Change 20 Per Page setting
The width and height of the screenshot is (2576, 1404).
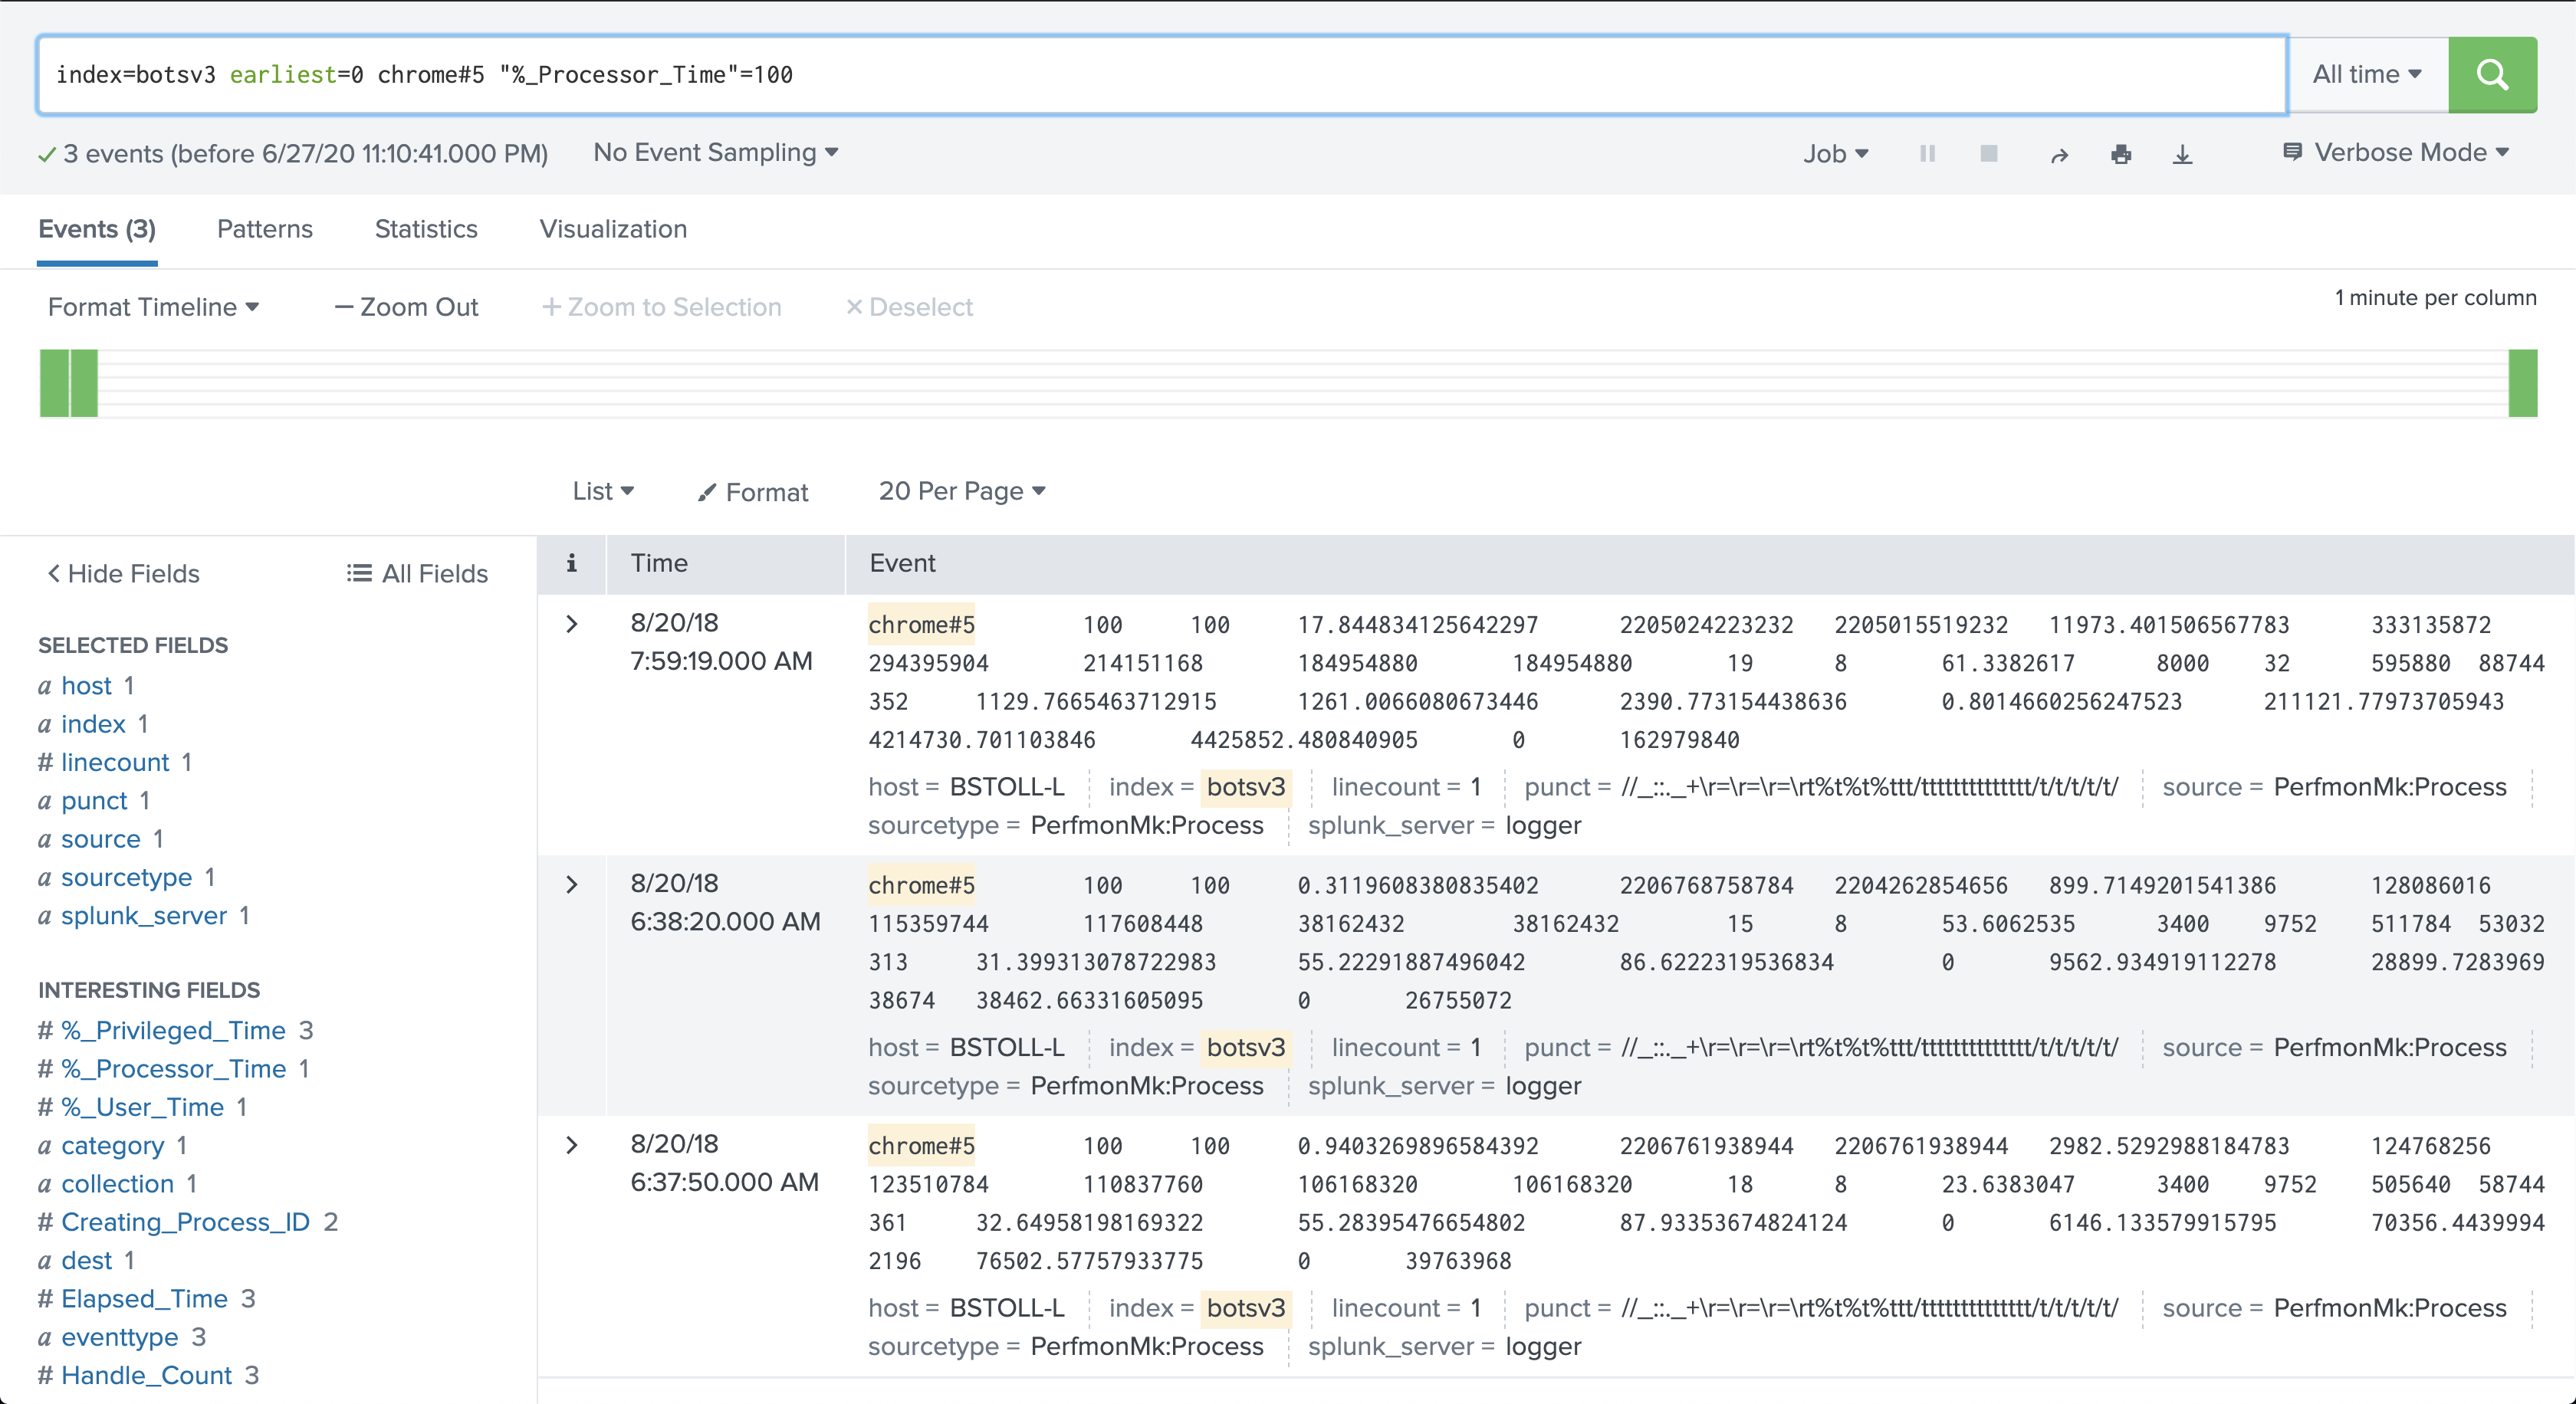962,492
